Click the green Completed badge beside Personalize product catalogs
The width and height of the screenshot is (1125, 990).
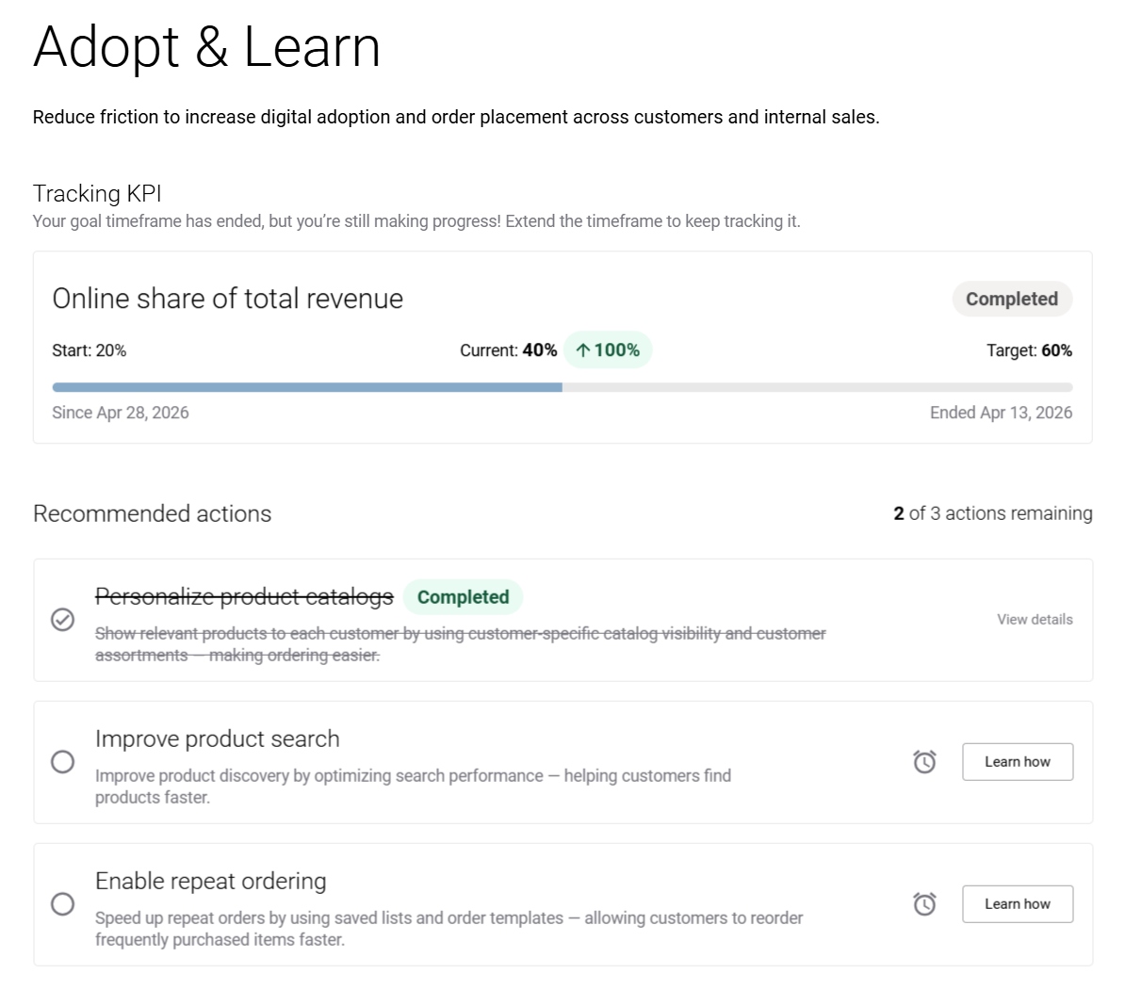tap(463, 597)
